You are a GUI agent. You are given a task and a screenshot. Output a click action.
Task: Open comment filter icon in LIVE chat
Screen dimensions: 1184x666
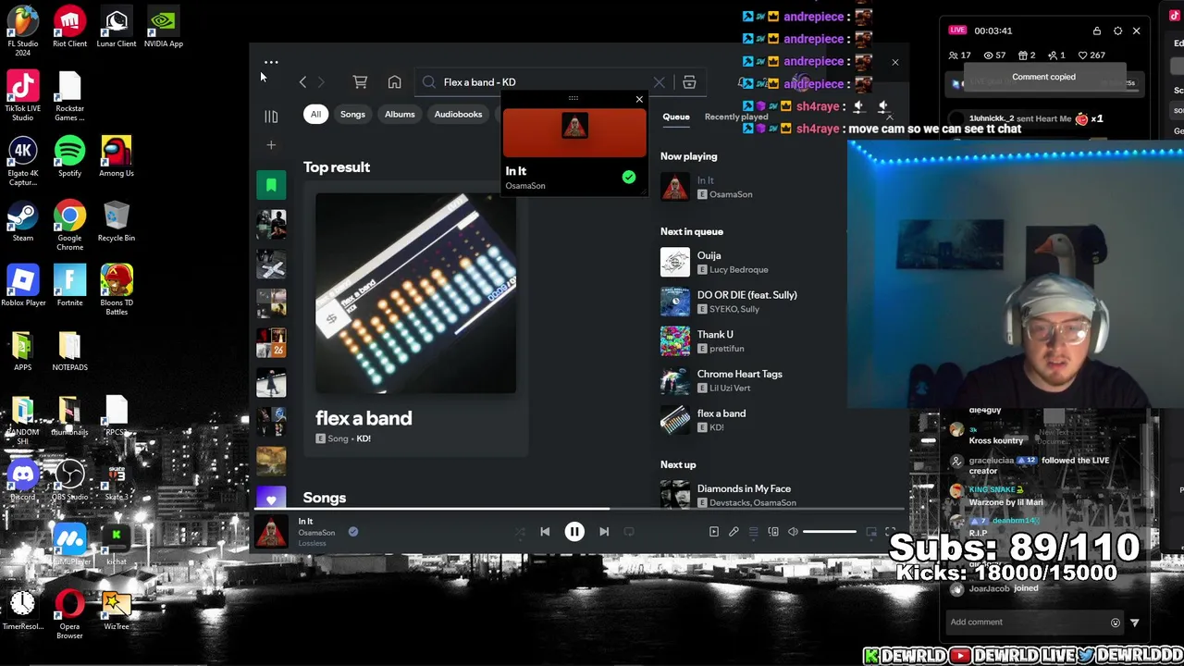[x=1135, y=623]
